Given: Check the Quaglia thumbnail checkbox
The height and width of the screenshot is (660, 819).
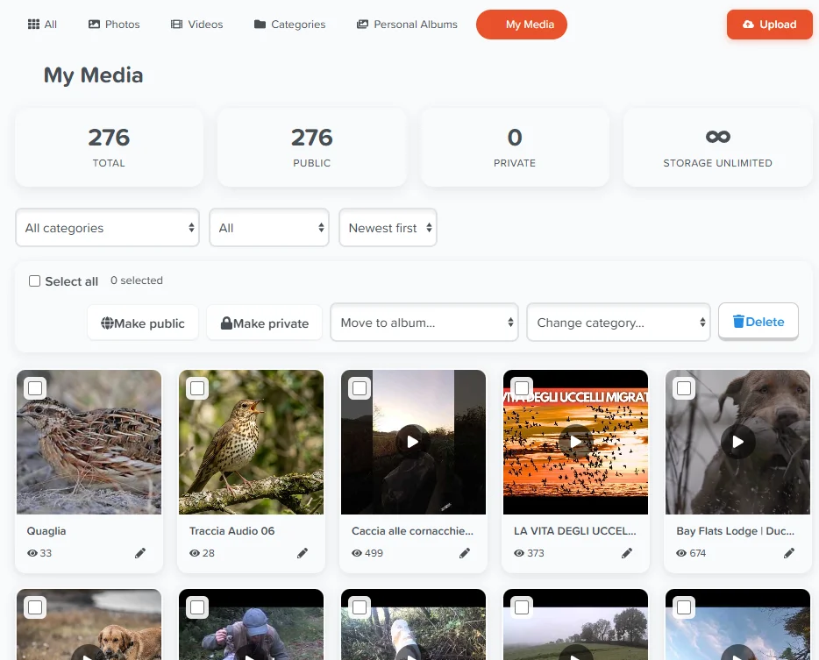Looking at the screenshot, I should [x=36, y=388].
